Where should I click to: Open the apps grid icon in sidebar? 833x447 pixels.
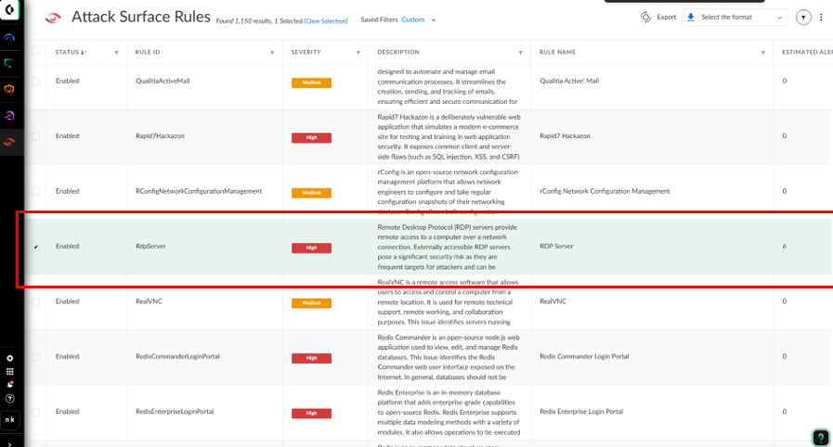[9, 371]
